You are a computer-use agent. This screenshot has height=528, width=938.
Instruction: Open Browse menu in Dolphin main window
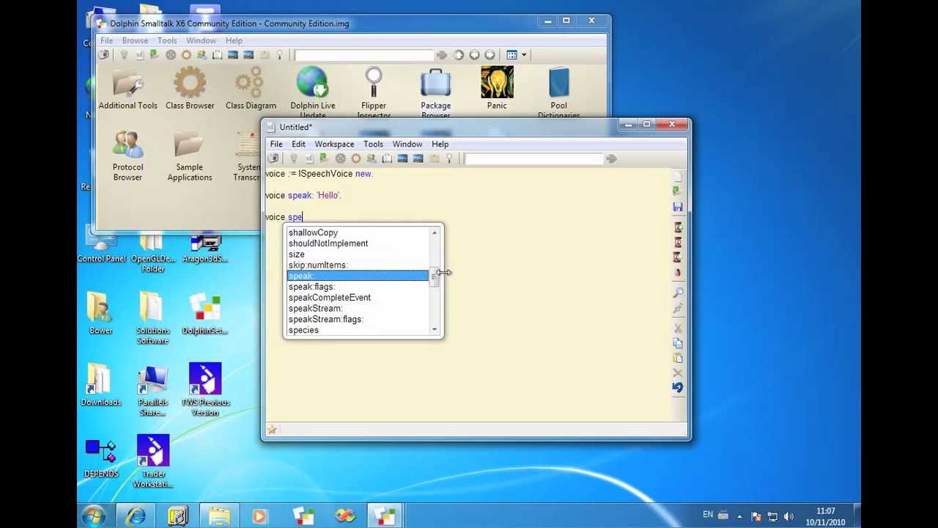click(135, 40)
